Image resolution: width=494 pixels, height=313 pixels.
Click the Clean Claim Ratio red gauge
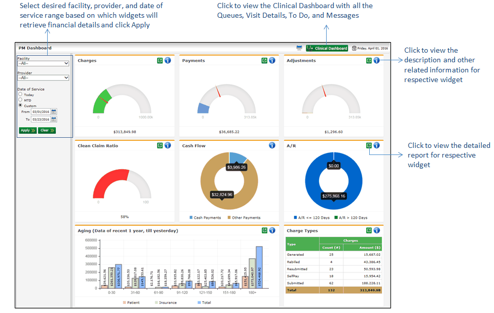click(x=111, y=182)
